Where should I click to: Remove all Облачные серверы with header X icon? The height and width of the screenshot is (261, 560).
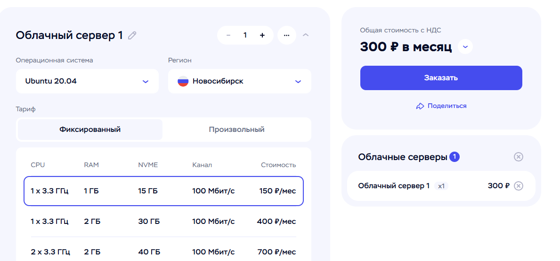[x=518, y=157]
